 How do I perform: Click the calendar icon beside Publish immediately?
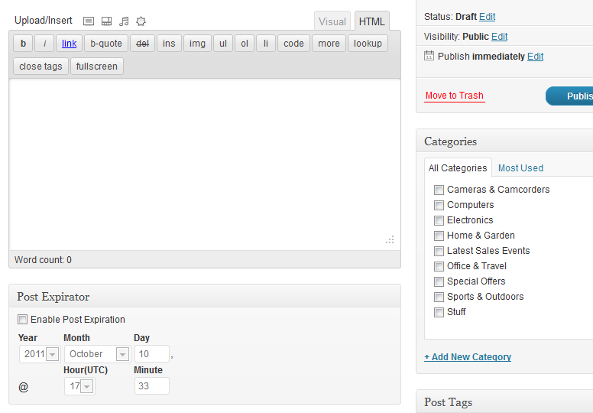click(x=429, y=56)
